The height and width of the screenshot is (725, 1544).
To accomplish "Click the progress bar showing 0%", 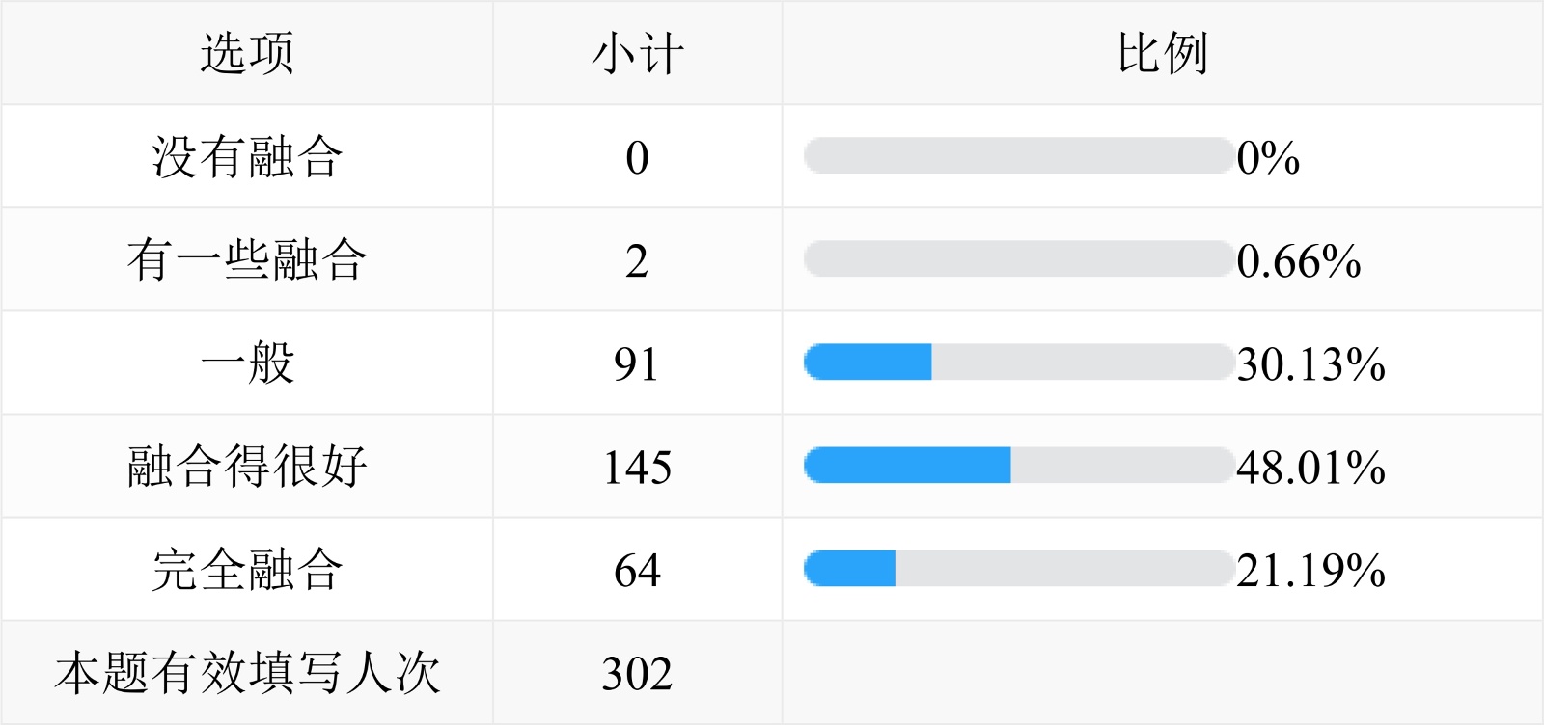I will [x=1018, y=156].
